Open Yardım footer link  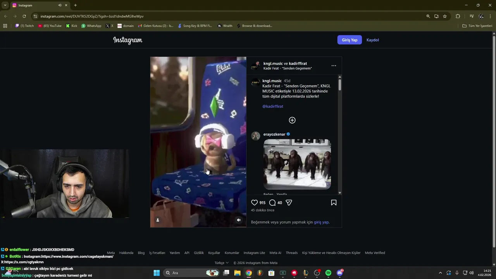(175, 253)
